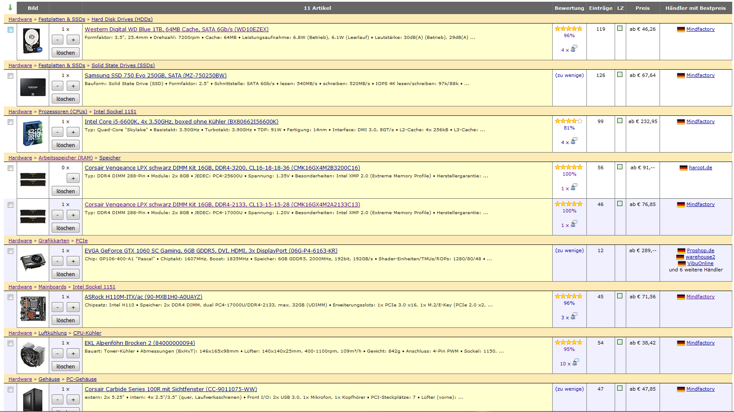Open user reviews icon in WD Blue row

(574, 49)
